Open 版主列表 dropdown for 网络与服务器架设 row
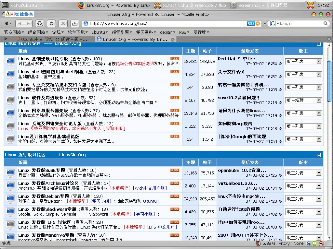This screenshot has height=249, width=333. point(303,113)
